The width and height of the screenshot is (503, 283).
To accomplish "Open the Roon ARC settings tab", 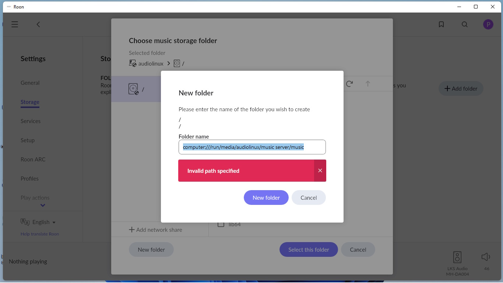I will click(x=33, y=159).
